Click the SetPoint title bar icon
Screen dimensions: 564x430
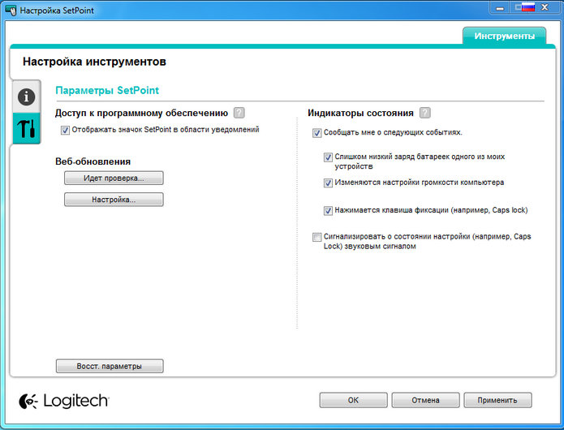(x=11, y=10)
